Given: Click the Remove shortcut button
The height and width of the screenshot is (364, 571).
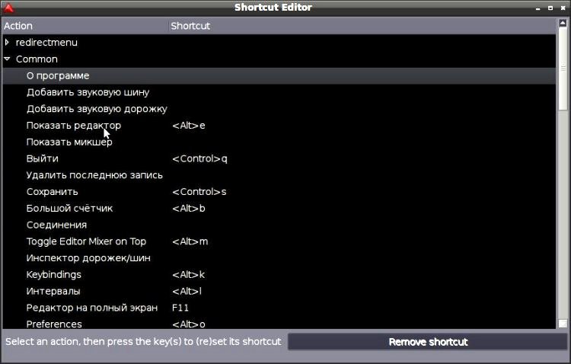Looking at the screenshot, I should [428, 342].
